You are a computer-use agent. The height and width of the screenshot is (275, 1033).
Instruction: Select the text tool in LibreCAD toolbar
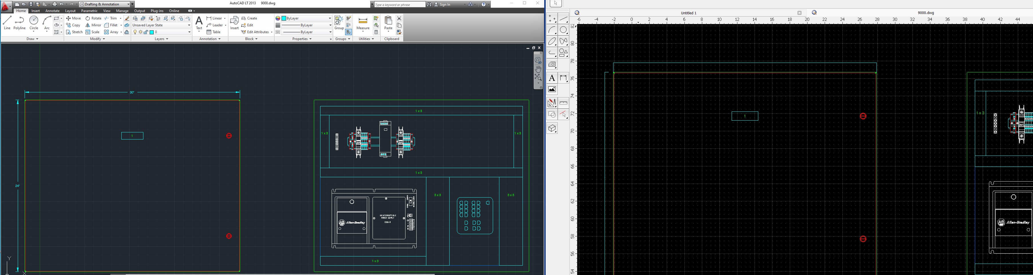coord(552,78)
